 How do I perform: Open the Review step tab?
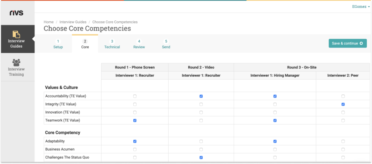point(139,44)
